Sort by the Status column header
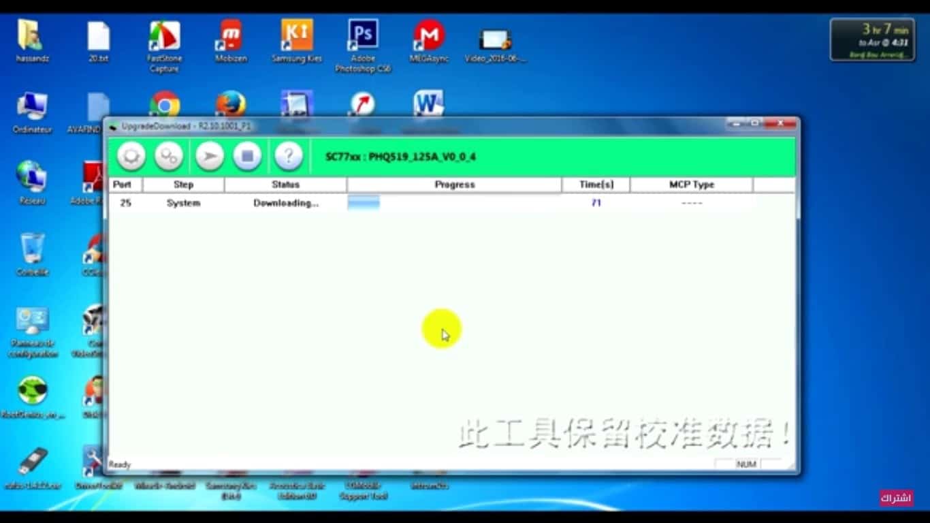This screenshot has width=930, height=523. pos(285,184)
